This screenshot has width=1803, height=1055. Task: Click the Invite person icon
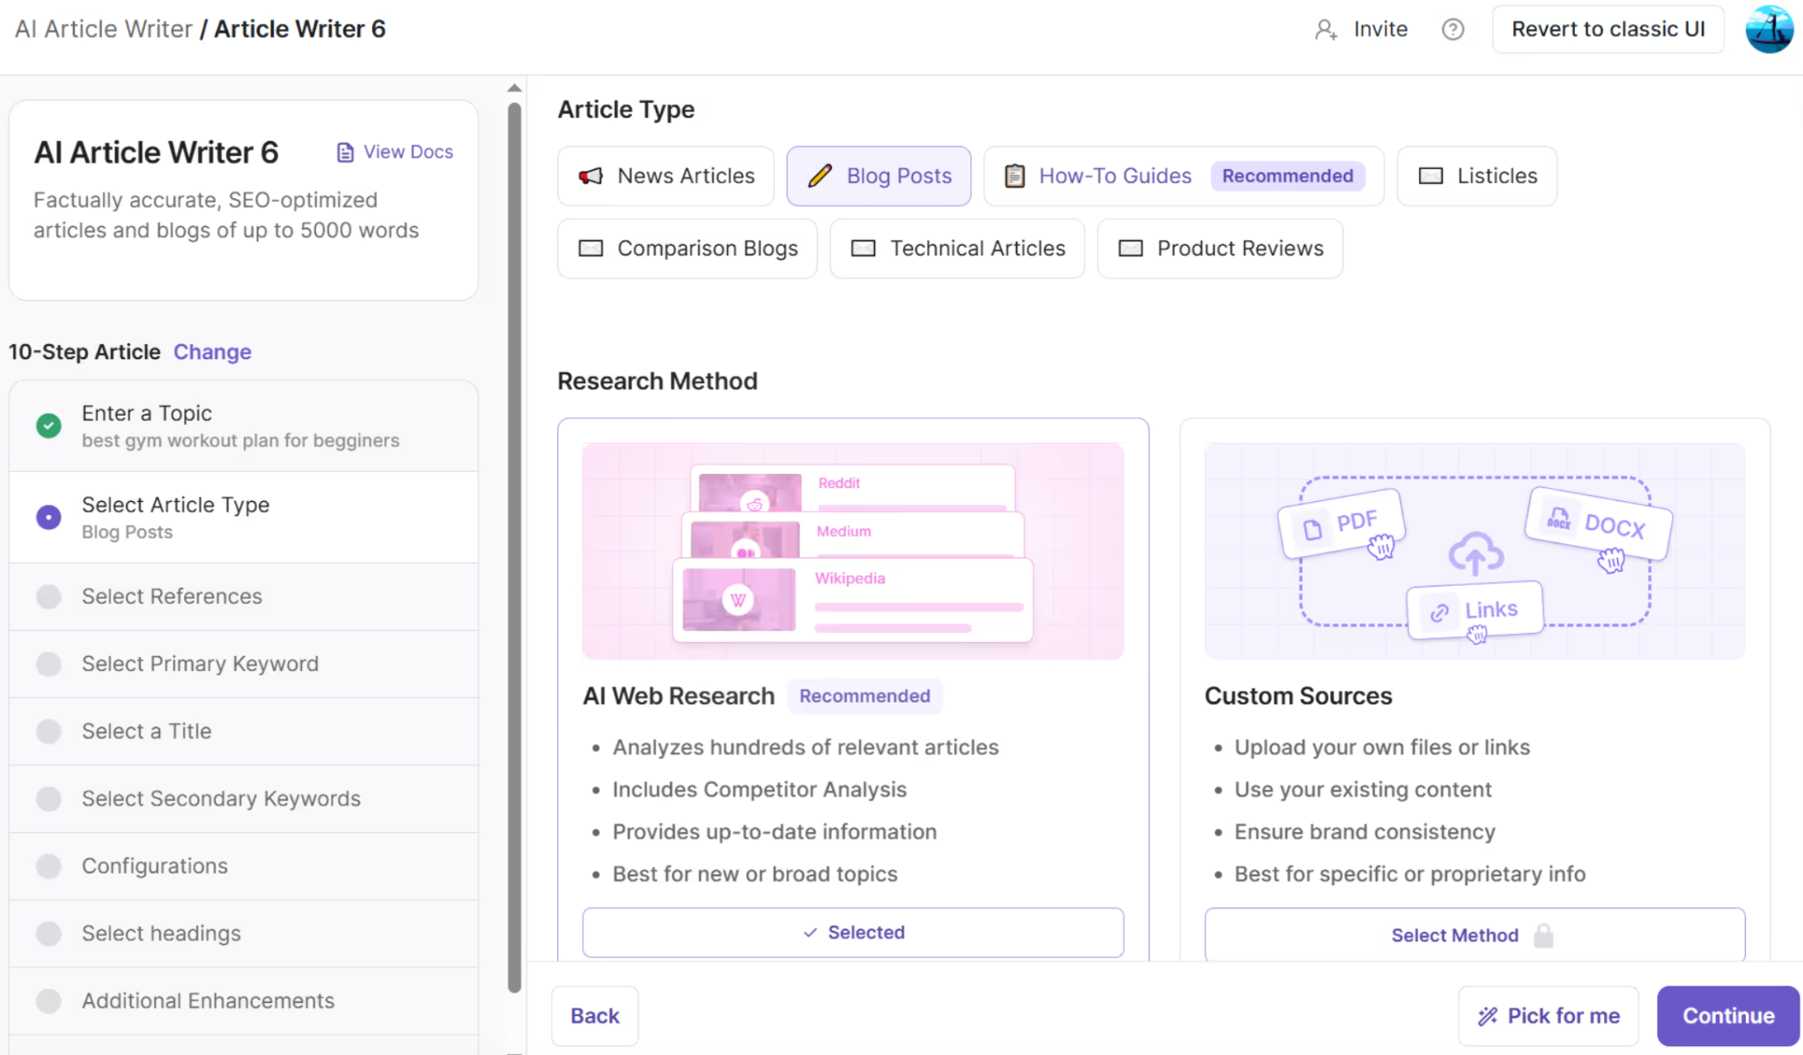point(1326,30)
